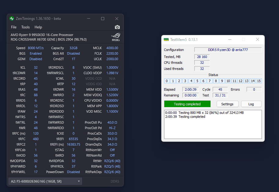Select status thread box 15
Screen dimensions: 279x192
[259, 81]
